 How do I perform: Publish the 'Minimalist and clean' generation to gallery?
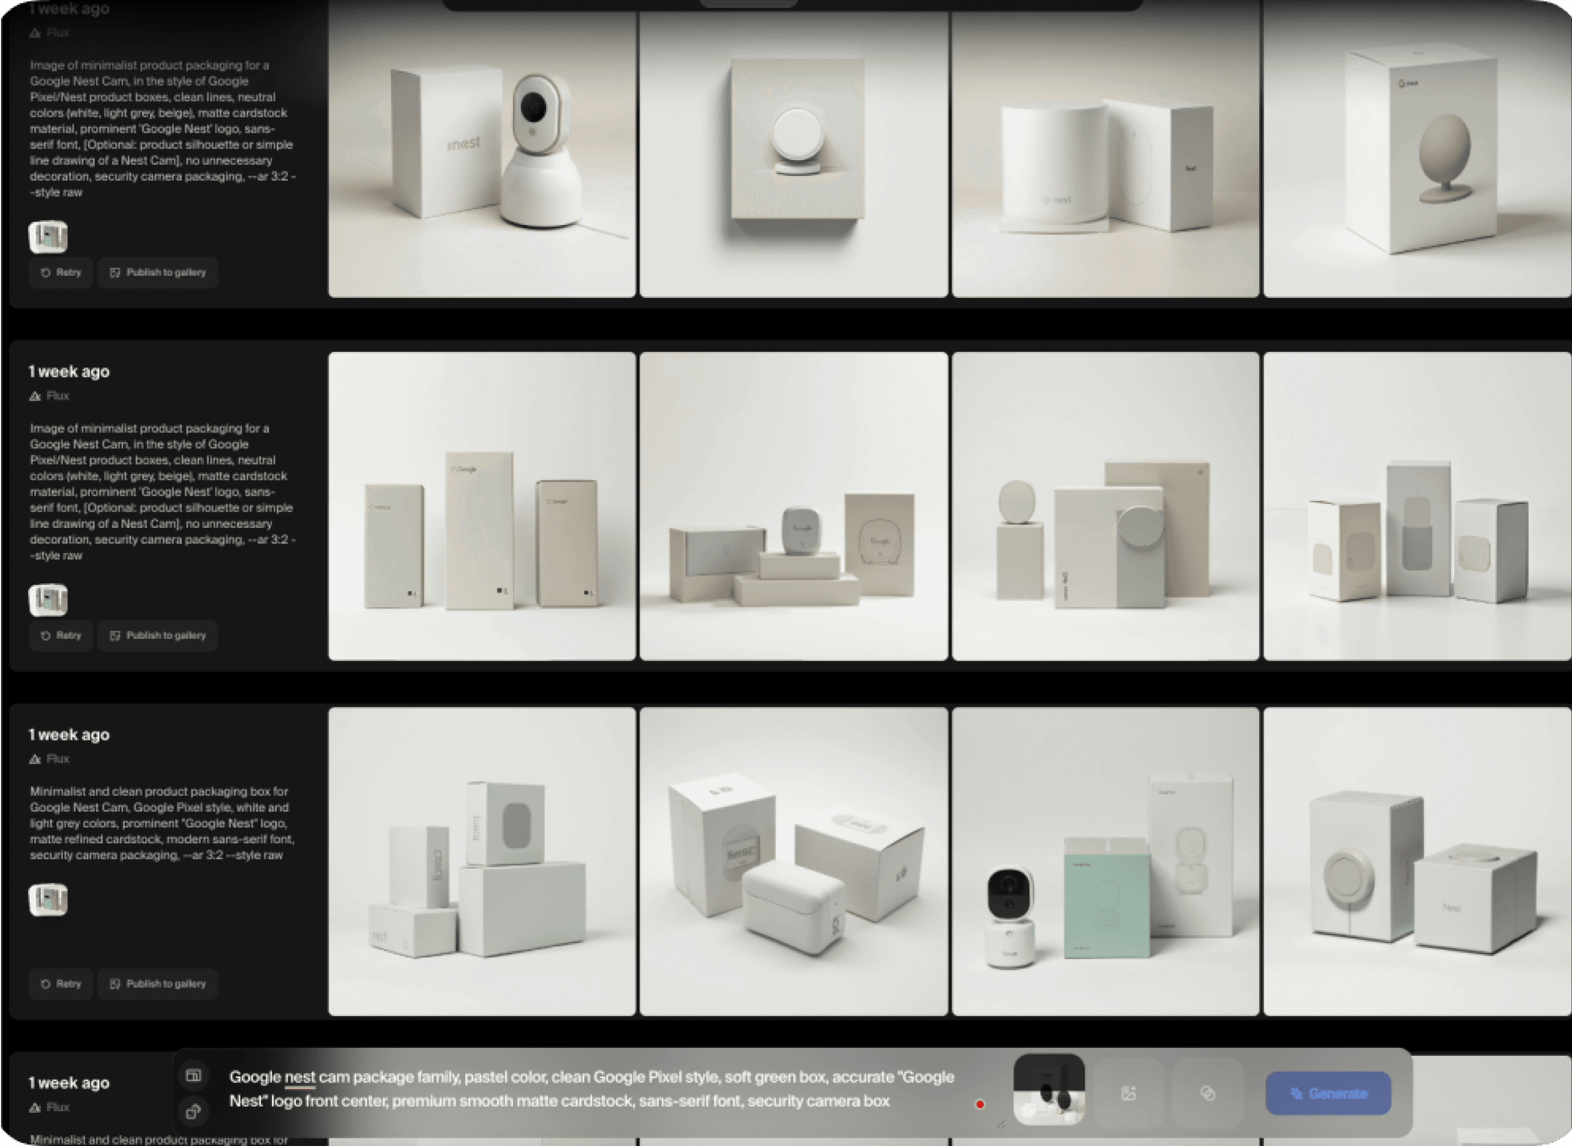point(157,984)
